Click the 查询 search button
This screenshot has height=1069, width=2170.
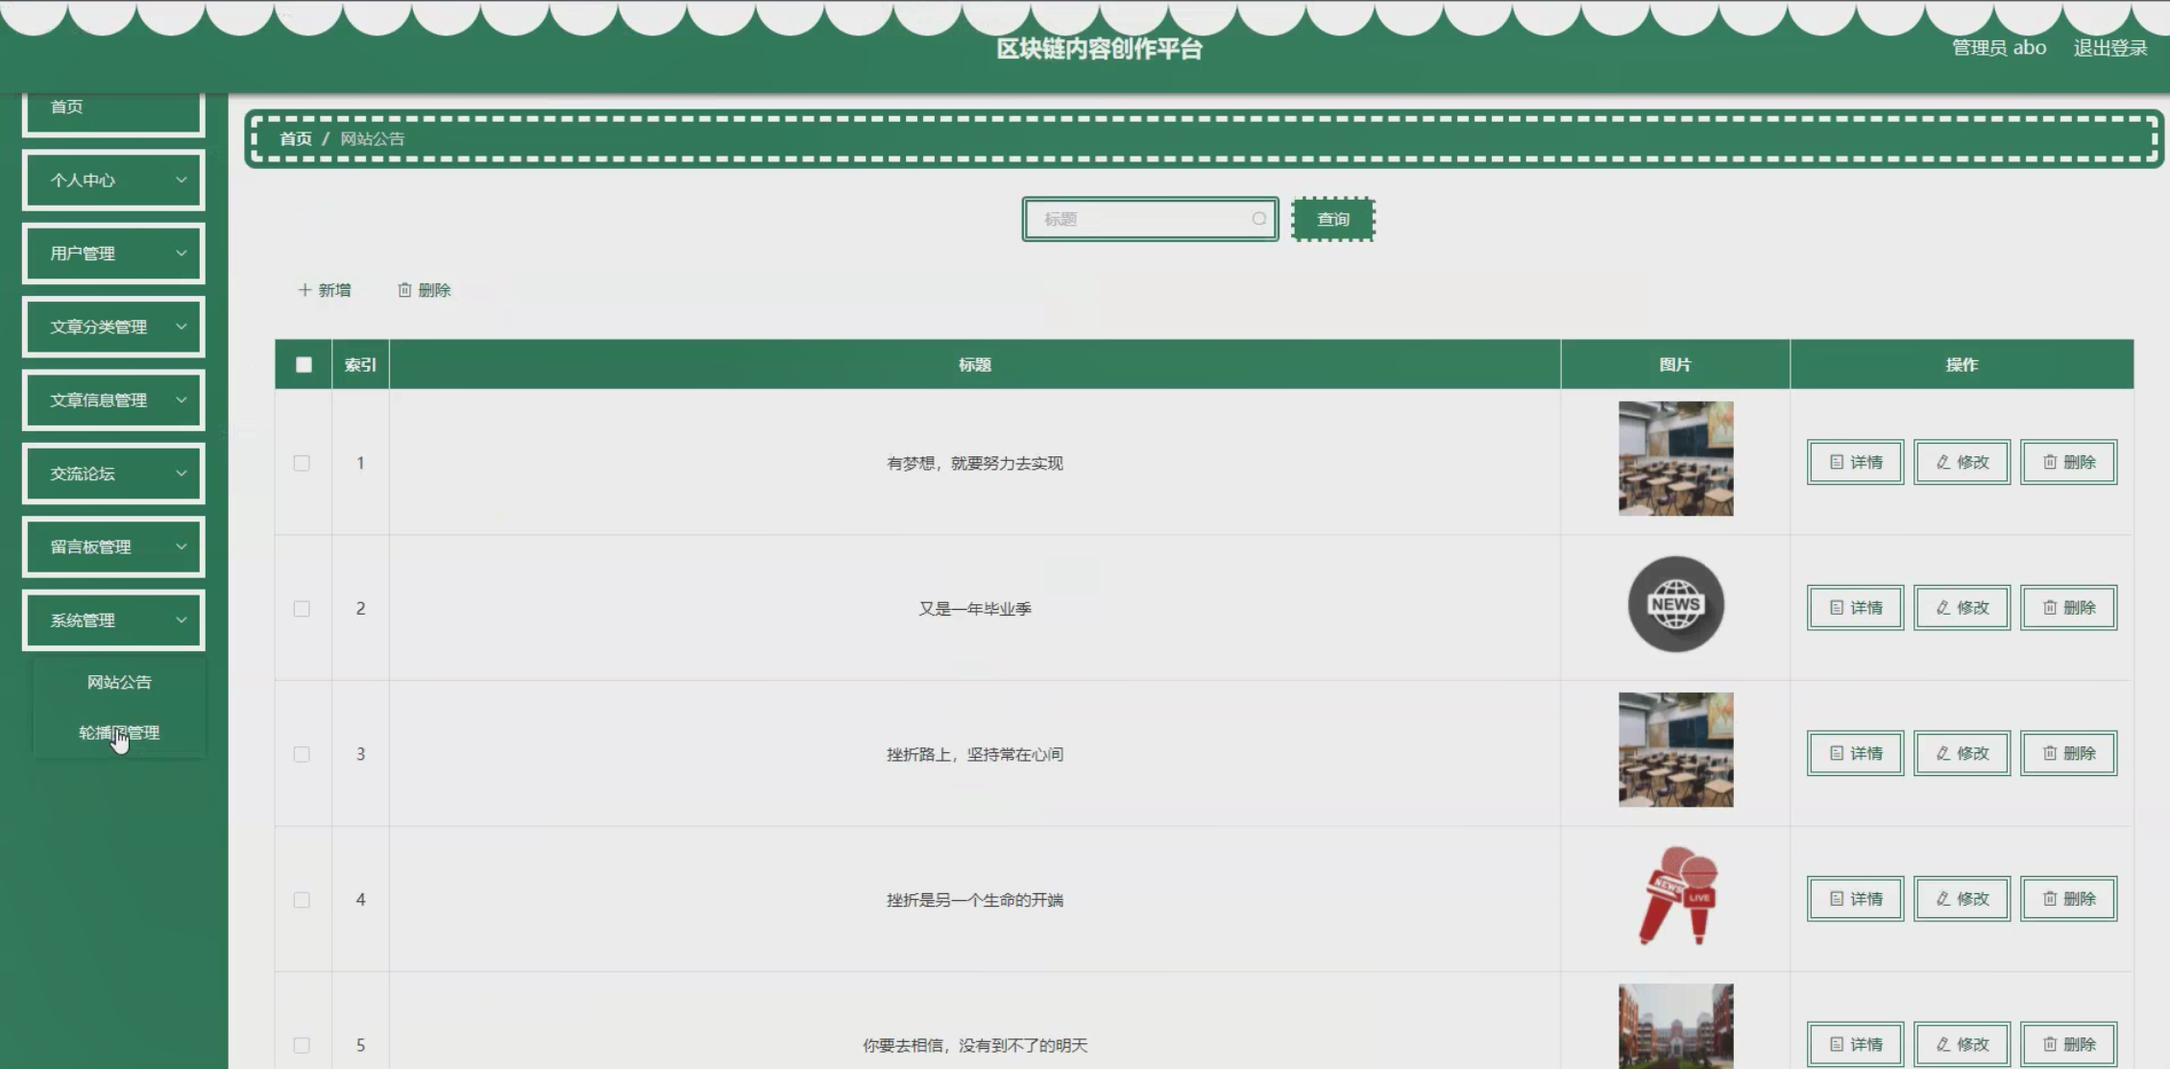pyautogui.click(x=1333, y=219)
